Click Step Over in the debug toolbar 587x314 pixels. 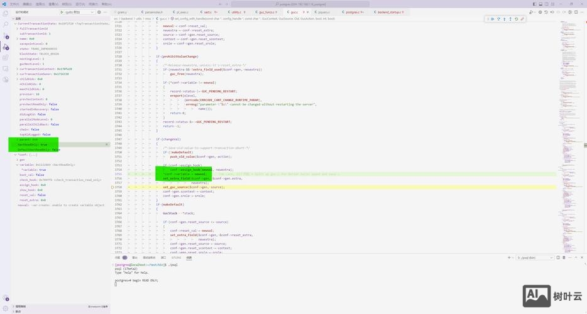(x=498, y=19)
